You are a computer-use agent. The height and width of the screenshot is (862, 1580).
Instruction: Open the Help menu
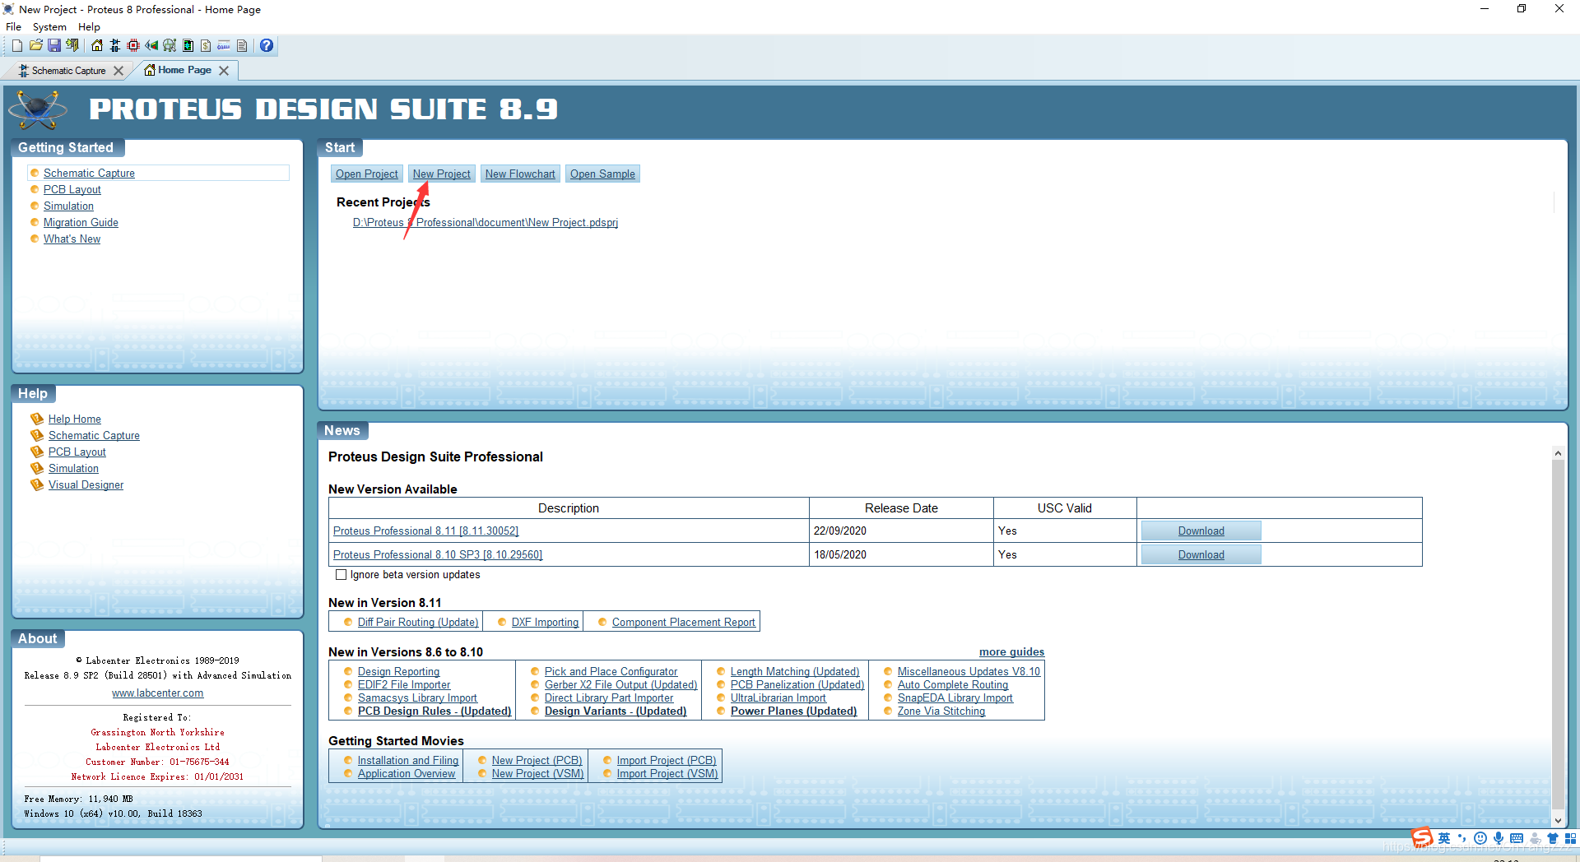click(x=89, y=27)
